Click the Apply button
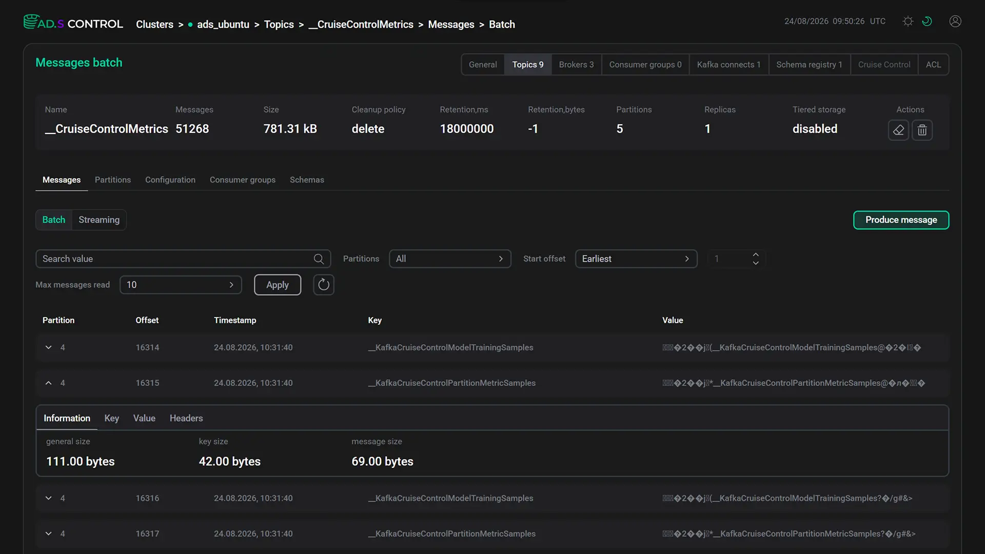985x554 pixels. click(278, 285)
